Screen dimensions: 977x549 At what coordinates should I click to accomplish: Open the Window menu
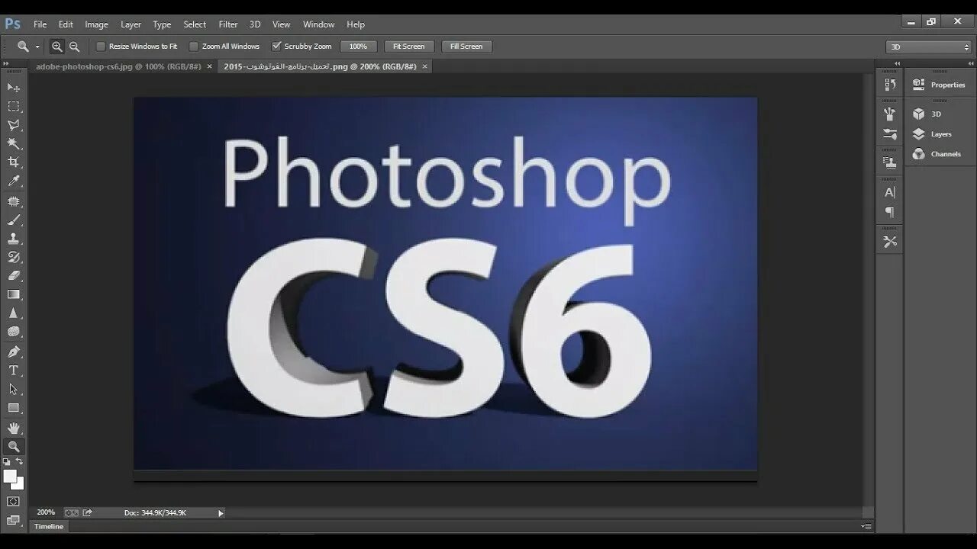click(x=318, y=24)
